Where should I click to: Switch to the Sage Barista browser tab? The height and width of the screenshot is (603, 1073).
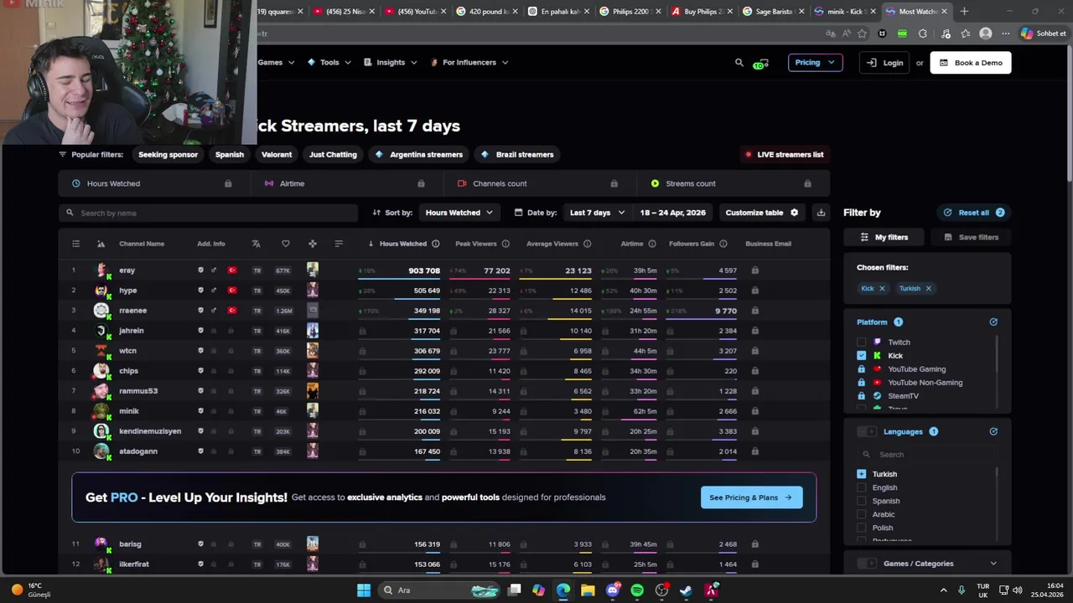pyautogui.click(x=774, y=12)
